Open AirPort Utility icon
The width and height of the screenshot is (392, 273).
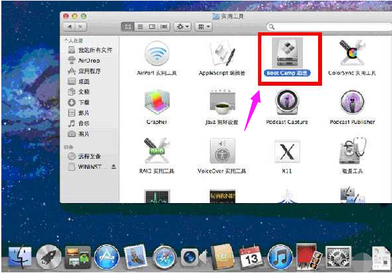coord(157,53)
